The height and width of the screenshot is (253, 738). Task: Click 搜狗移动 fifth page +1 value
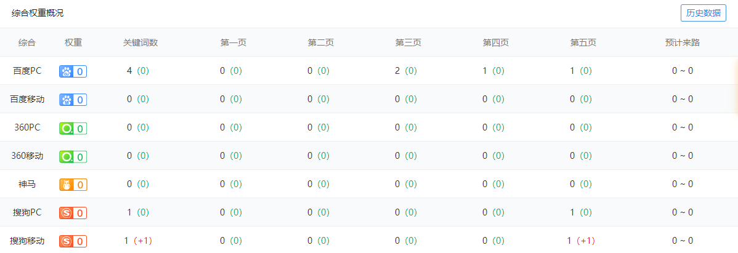point(585,241)
